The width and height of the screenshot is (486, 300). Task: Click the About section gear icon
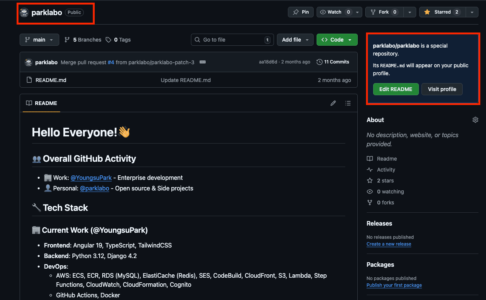tap(475, 120)
